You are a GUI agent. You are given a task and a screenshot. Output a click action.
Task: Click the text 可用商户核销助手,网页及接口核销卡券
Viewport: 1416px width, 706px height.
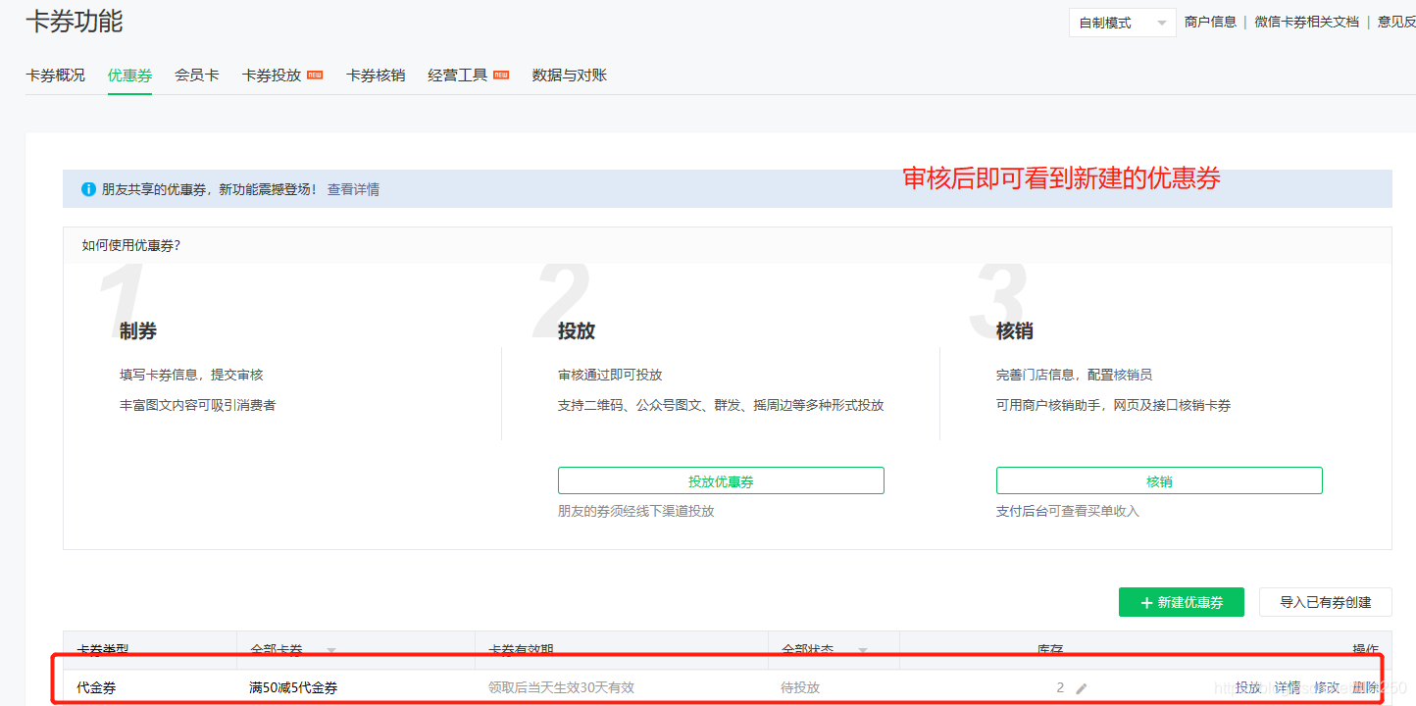click(x=1114, y=405)
